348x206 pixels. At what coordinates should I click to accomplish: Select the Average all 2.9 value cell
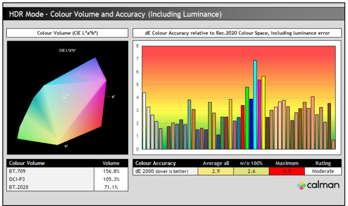coord(216,171)
